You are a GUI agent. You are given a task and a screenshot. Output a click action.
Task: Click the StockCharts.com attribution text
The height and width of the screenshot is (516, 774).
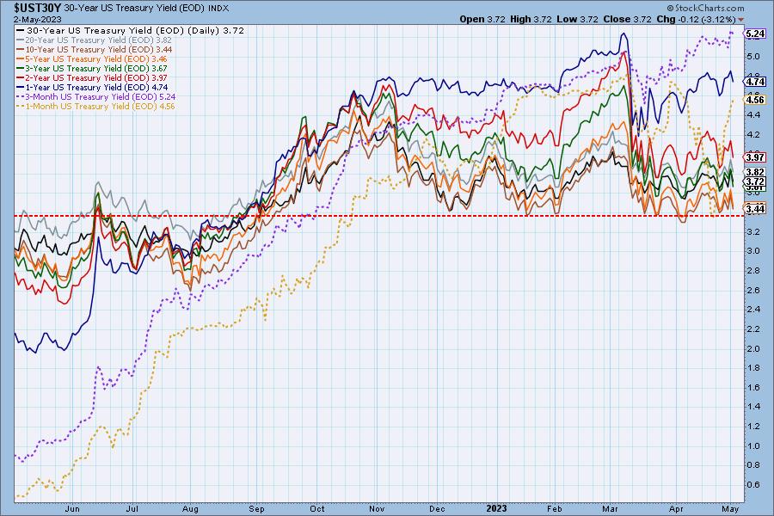705,8
